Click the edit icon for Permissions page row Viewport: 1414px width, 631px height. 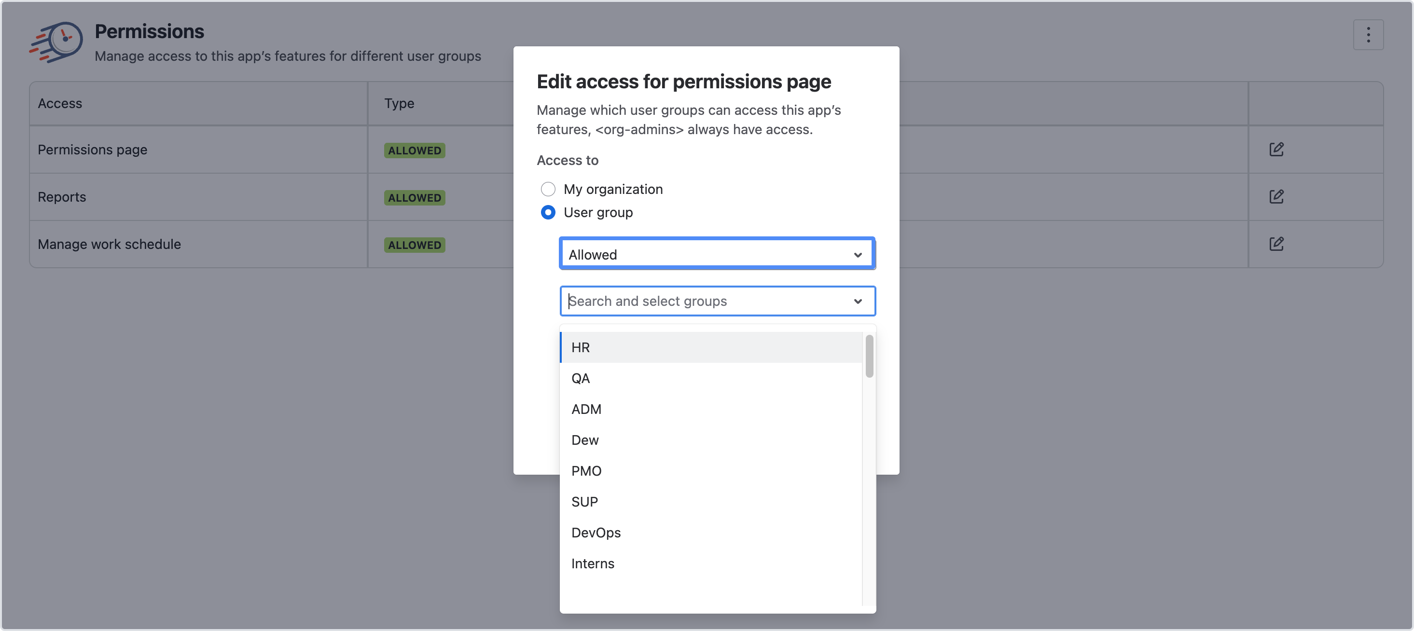pos(1276,149)
